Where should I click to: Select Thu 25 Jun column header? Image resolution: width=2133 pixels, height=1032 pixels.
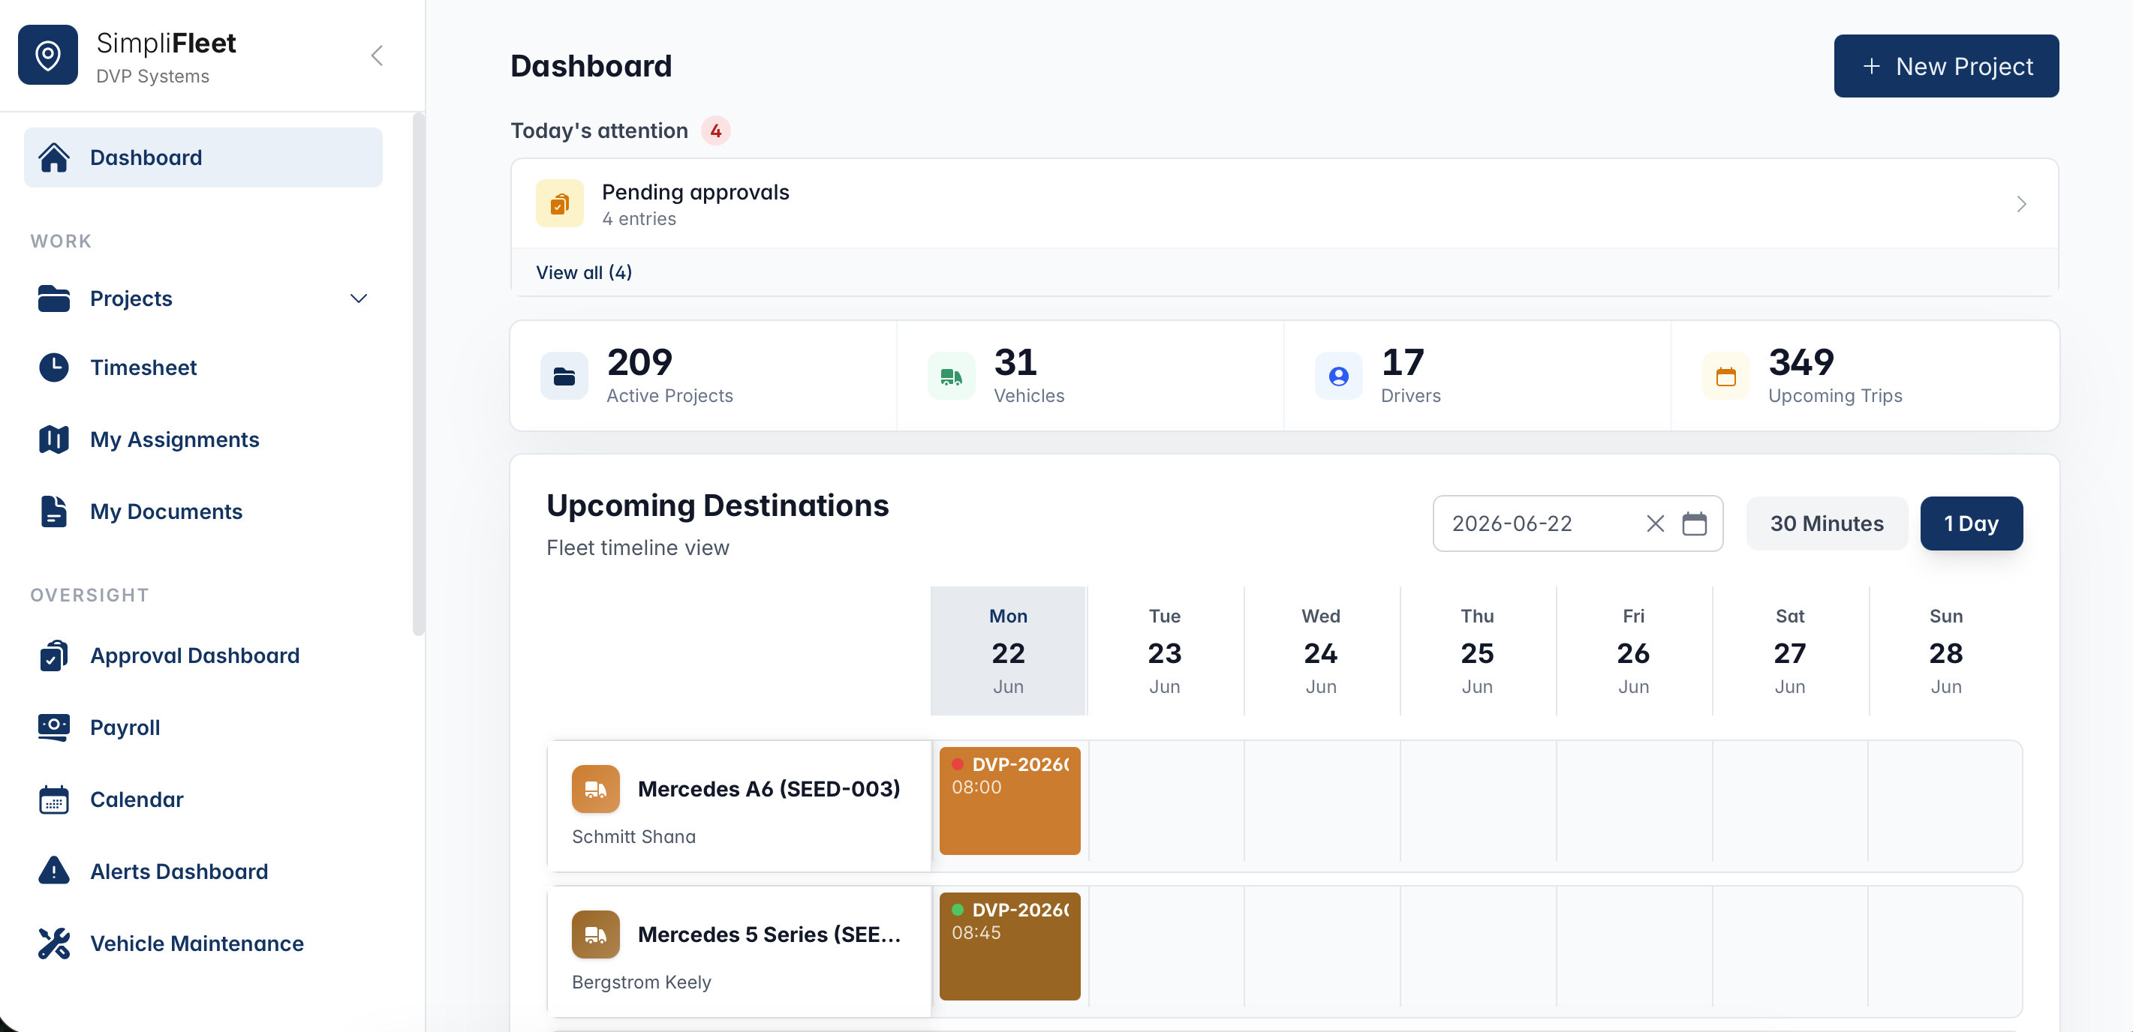tap(1477, 650)
